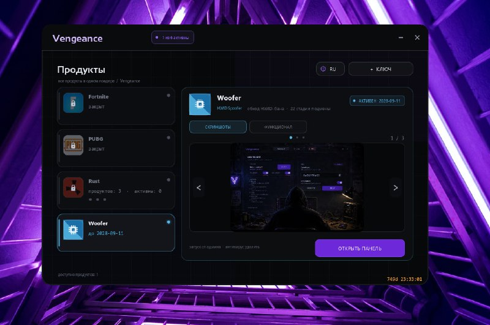Switch language with the RU button
The width and height of the screenshot is (490, 325).
[330, 69]
